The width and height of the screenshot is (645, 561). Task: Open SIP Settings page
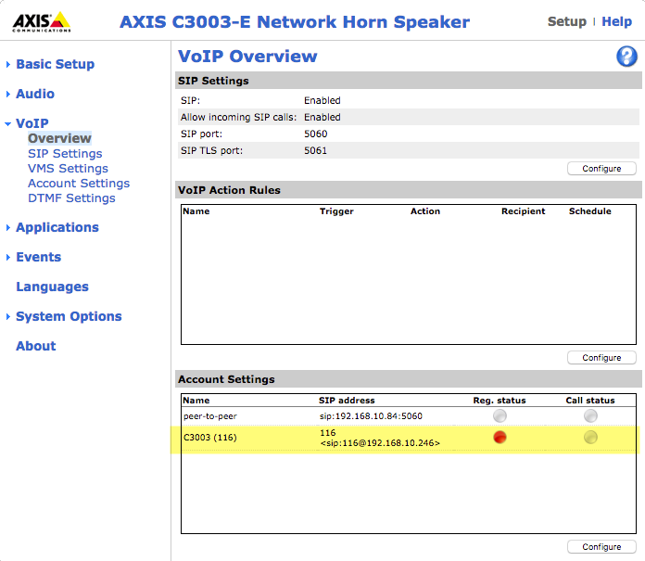coord(65,154)
